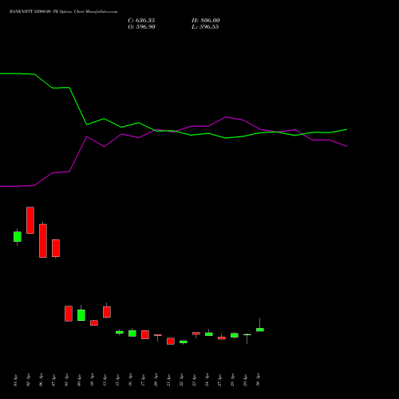Viewport: 399px width, 399px height.
Task: Select the 06 Apr date label
Action: [x=41, y=380]
